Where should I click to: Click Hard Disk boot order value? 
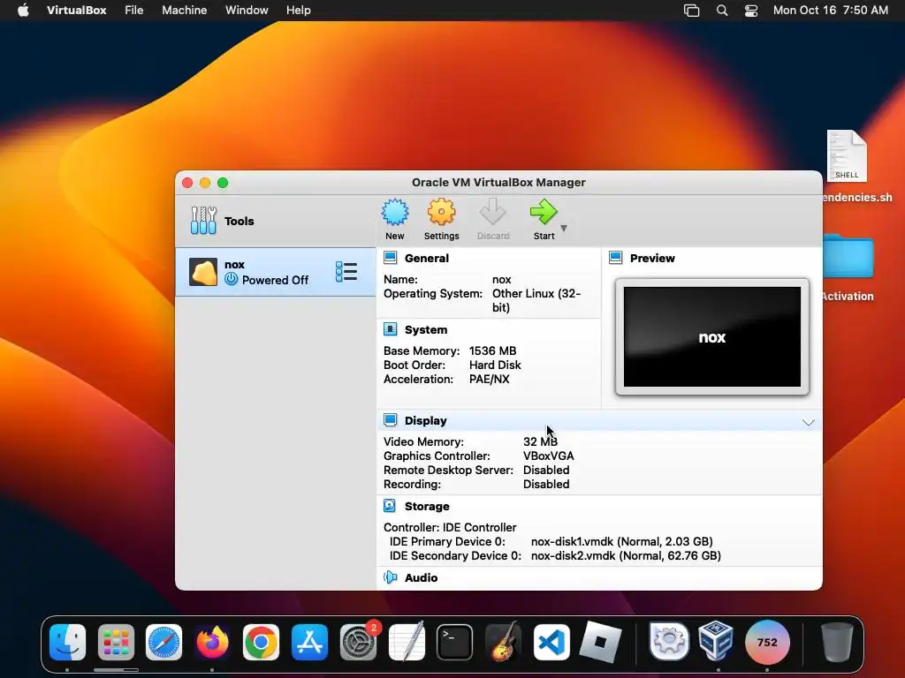tap(495, 365)
